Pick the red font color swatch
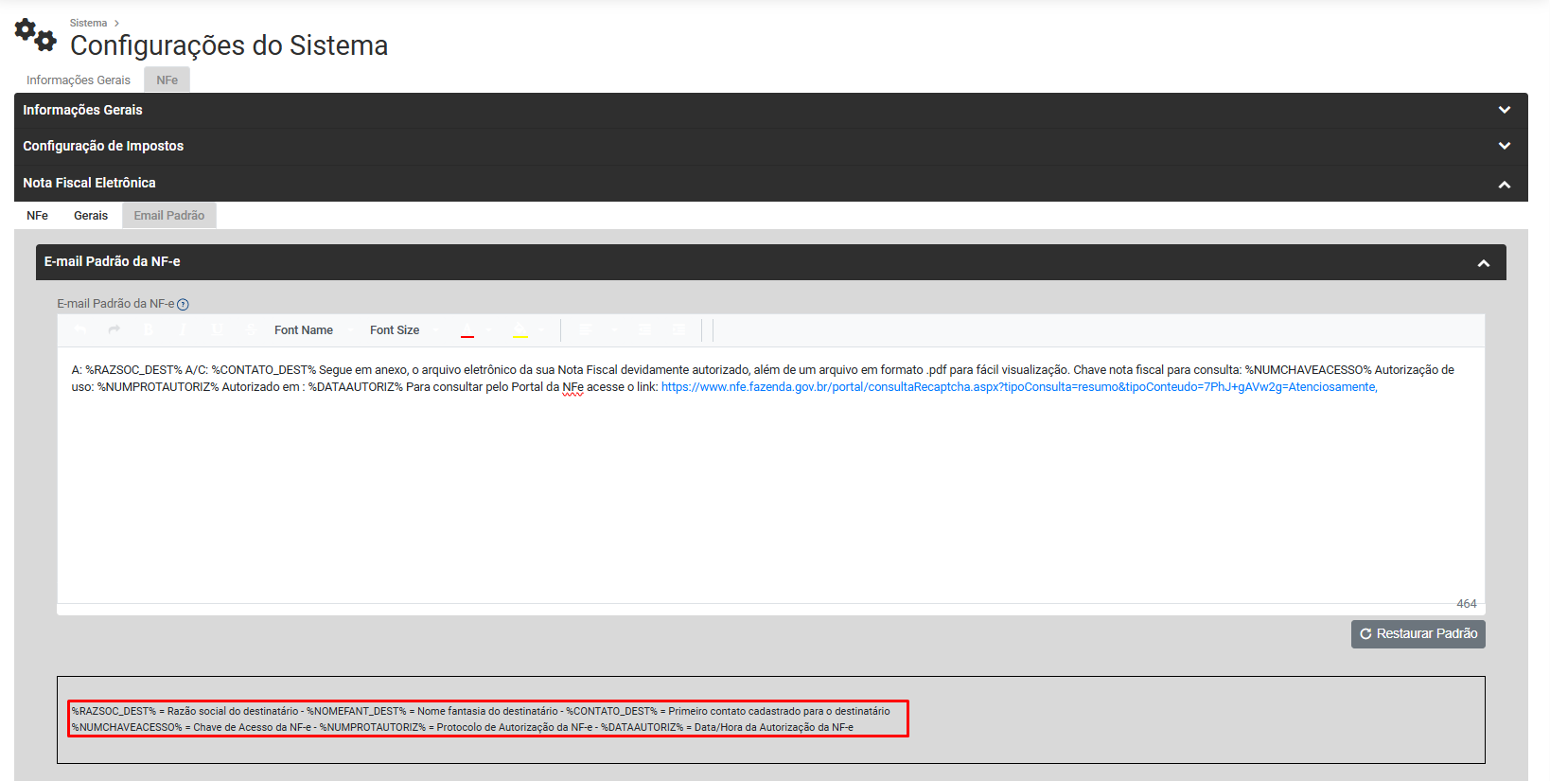 coord(467,330)
